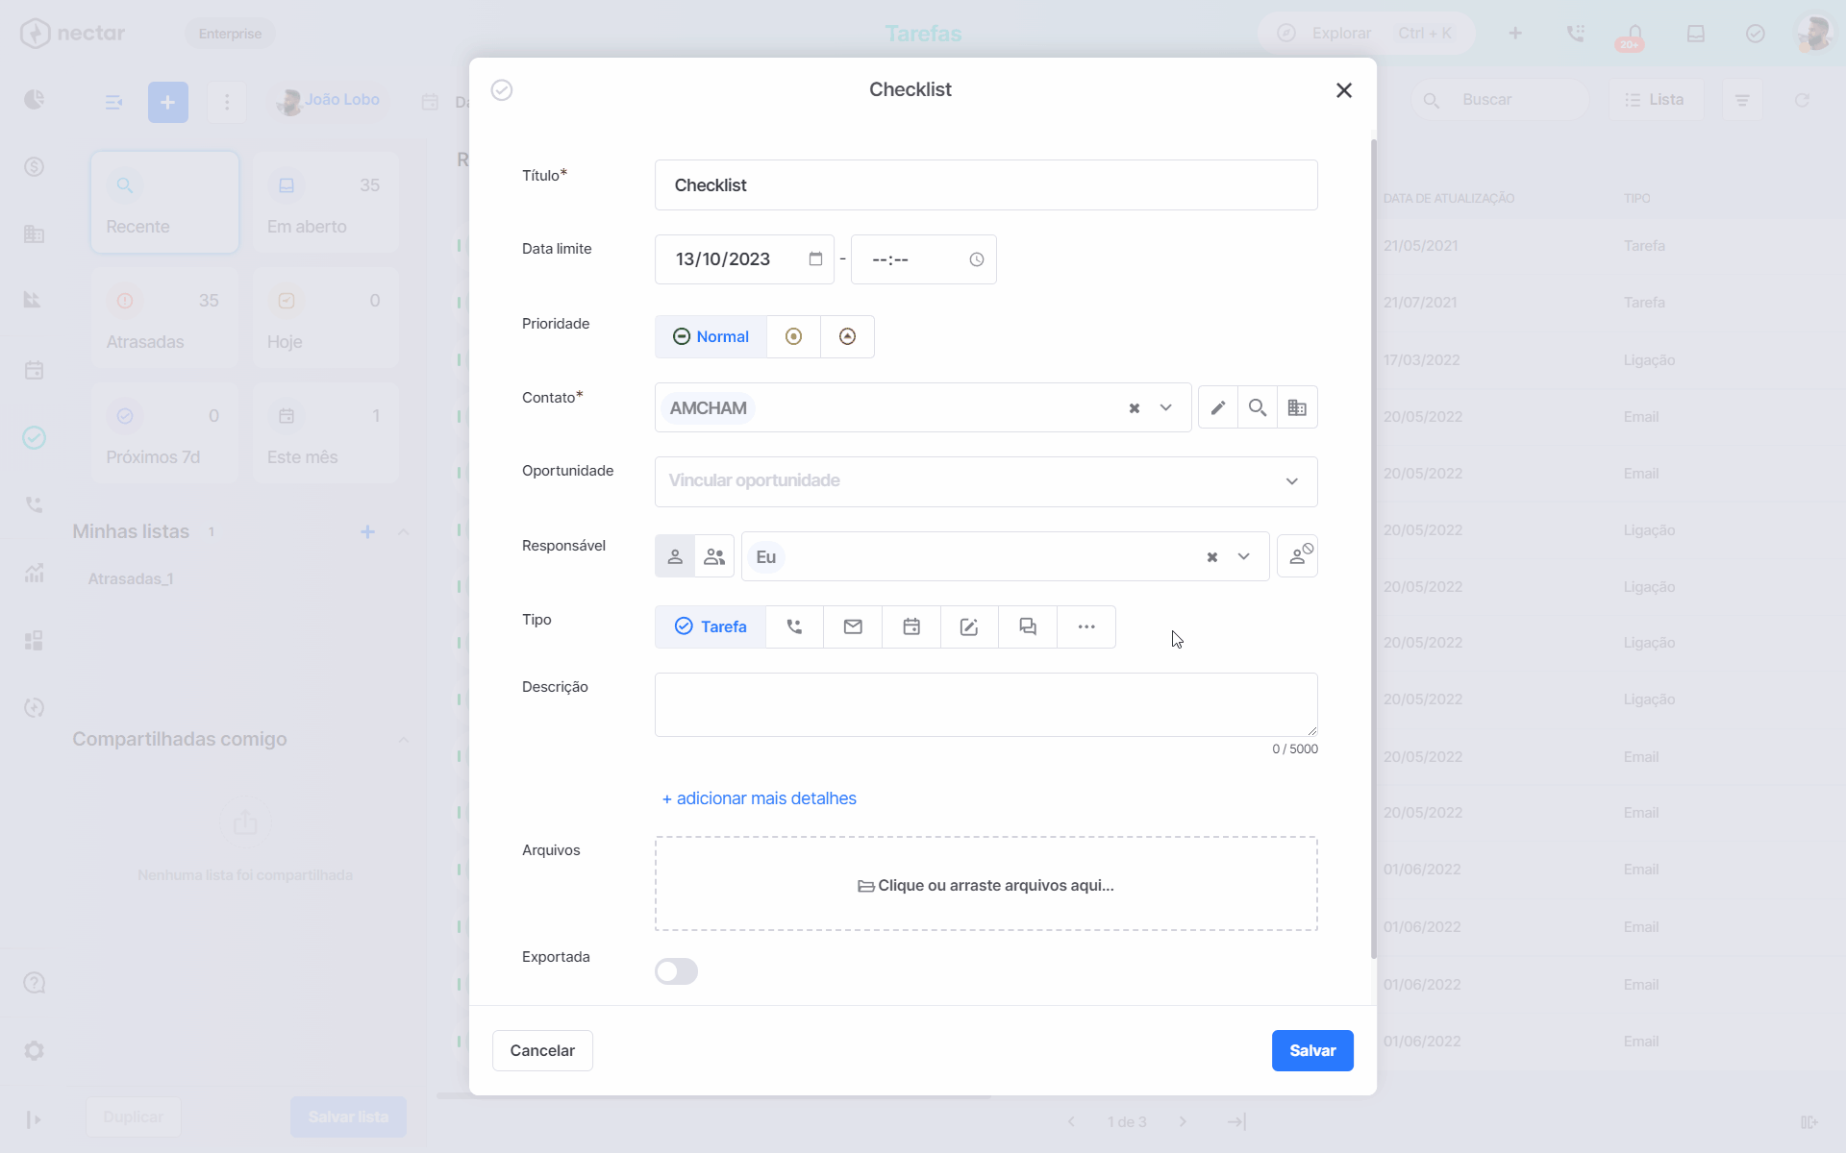Select group responsible mode
The width and height of the screenshot is (1846, 1153).
pos(714,556)
